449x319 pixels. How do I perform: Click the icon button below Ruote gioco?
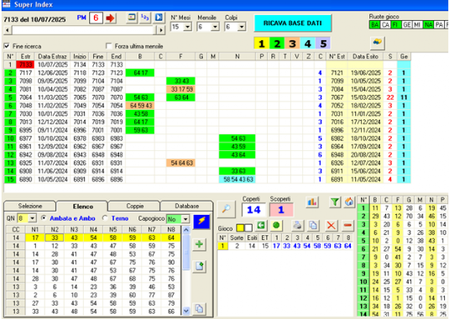378,43
